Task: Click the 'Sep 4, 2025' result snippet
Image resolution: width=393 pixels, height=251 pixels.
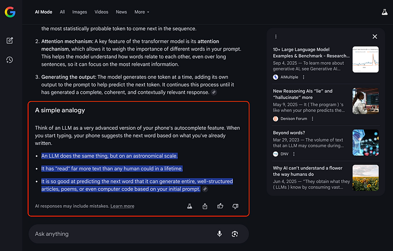Action: [x=309, y=66]
